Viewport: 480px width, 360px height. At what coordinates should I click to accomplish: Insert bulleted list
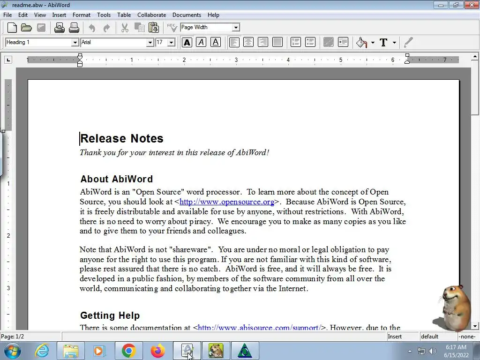click(310, 42)
